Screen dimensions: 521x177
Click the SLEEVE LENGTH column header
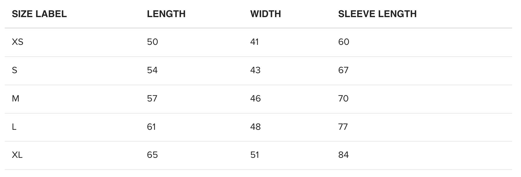(x=377, y=14)
